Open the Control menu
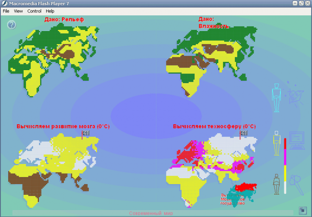 tap(34, 11)
